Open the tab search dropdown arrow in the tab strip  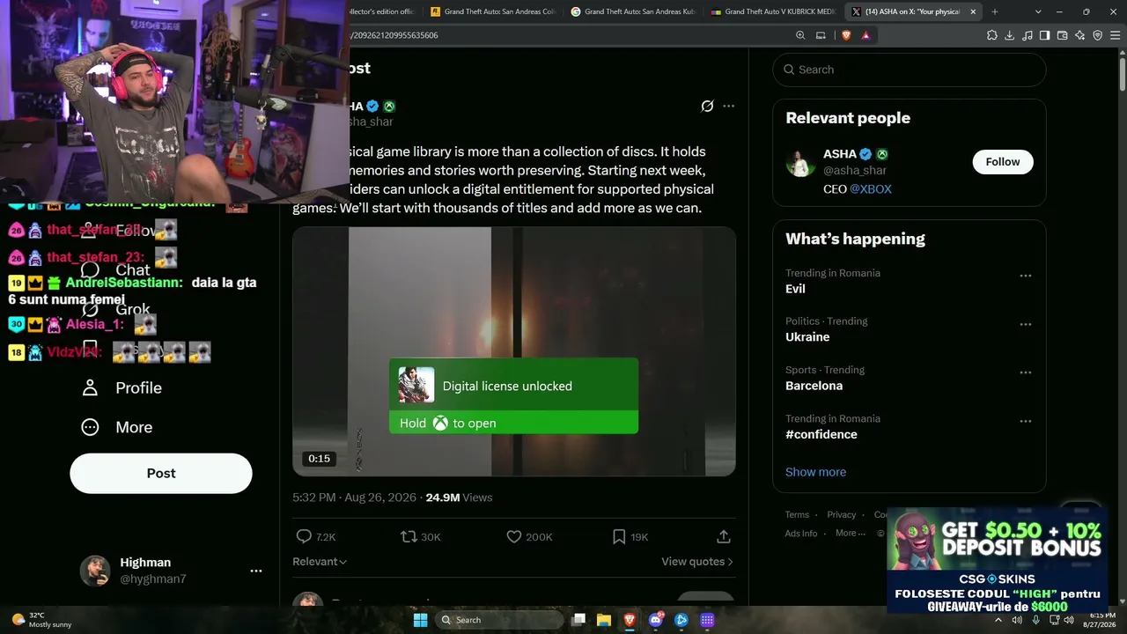[1038, 11]
